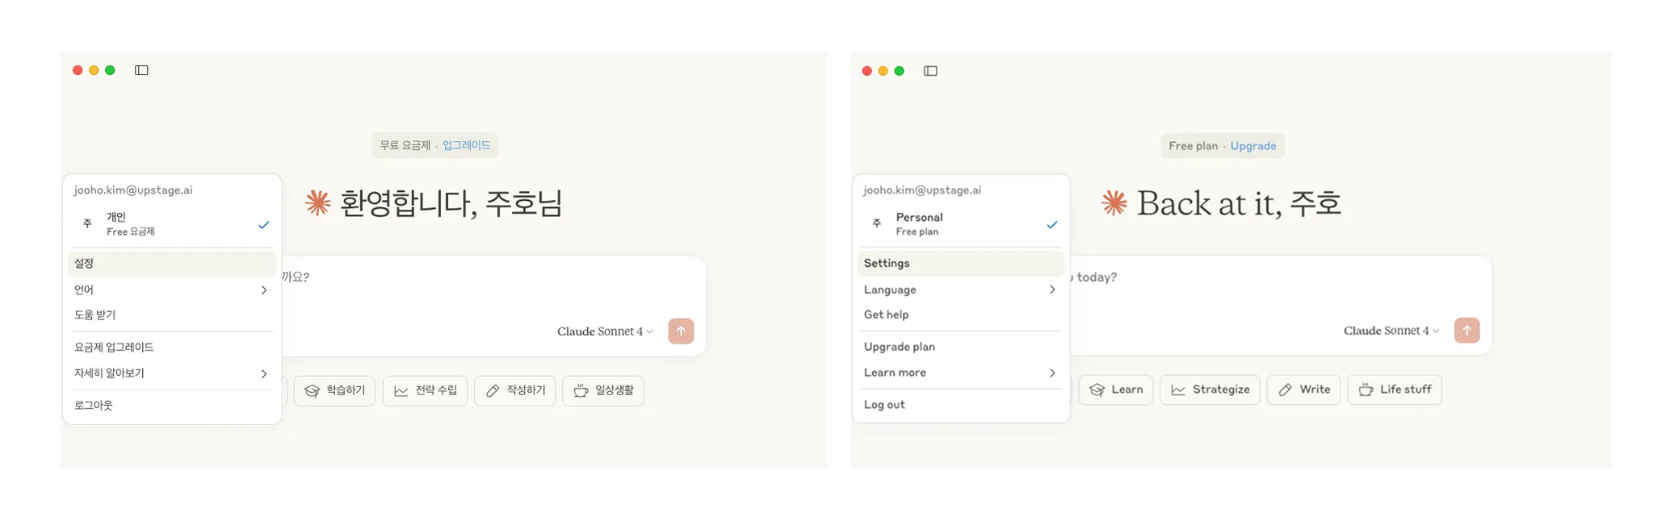The image size is (1653, 521).
Task: Click the Upgrade link near Free plan
Action: click(1253, 146)
